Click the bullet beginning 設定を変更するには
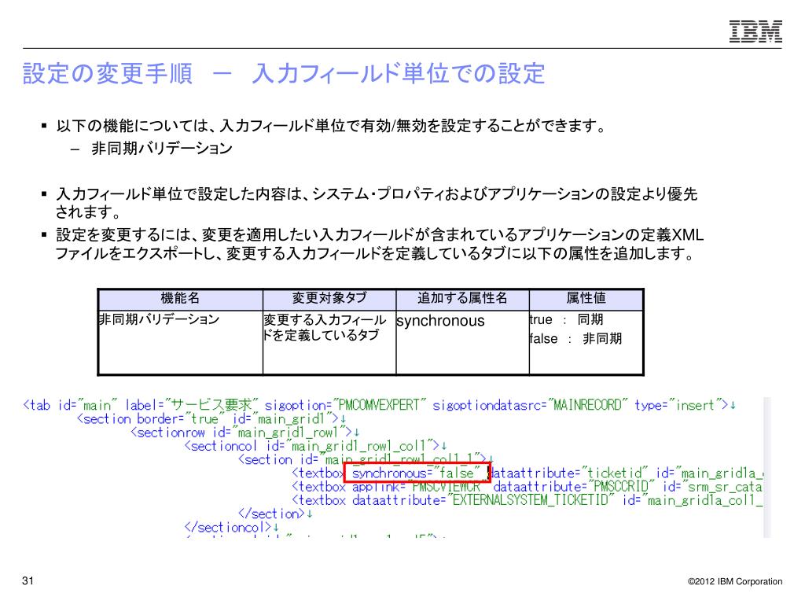This screenshot has width=805, height=604. point(380,244)
